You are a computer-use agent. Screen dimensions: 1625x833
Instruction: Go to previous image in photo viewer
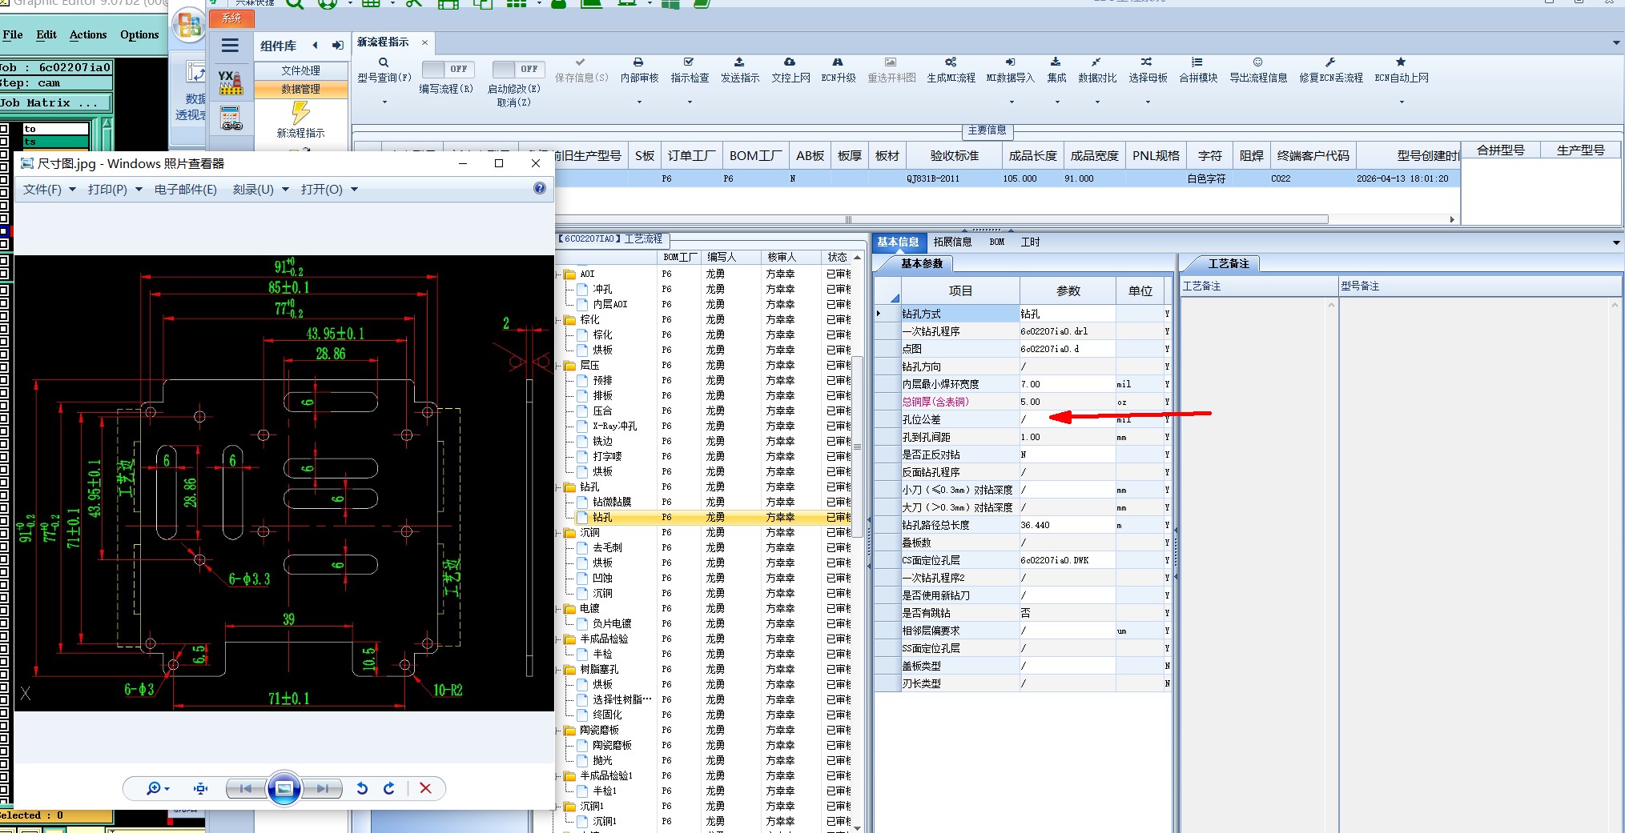246,789
